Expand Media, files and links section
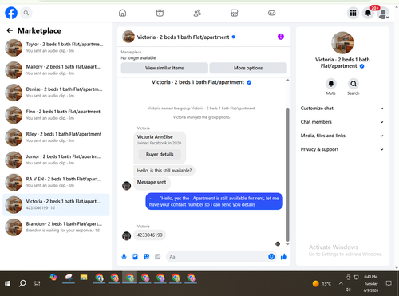399x296 pixels. (342, 136)
